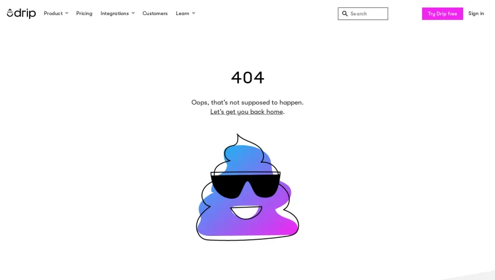Screen dimensions: 495x280
Task: Go to the Pricing page
Action: point(84,13)
